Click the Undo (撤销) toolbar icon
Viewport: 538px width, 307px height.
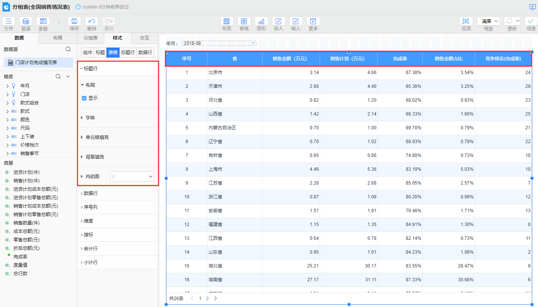coord(91,21)
